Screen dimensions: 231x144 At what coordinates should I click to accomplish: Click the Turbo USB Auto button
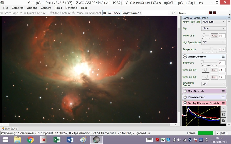click(214, 36)
